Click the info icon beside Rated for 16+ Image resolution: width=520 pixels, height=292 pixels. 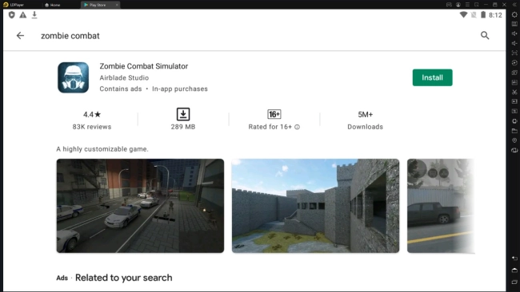[297, 127]
